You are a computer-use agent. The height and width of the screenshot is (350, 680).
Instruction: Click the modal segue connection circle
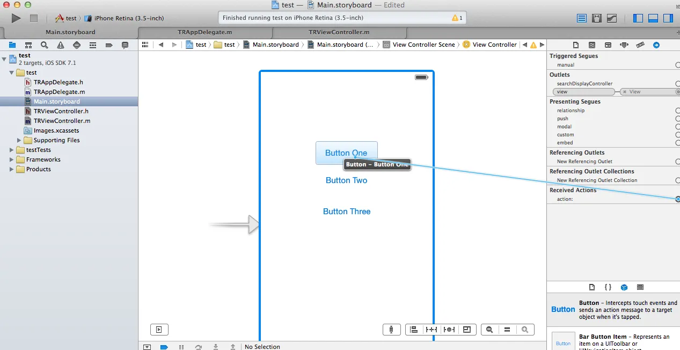[678, 127]
